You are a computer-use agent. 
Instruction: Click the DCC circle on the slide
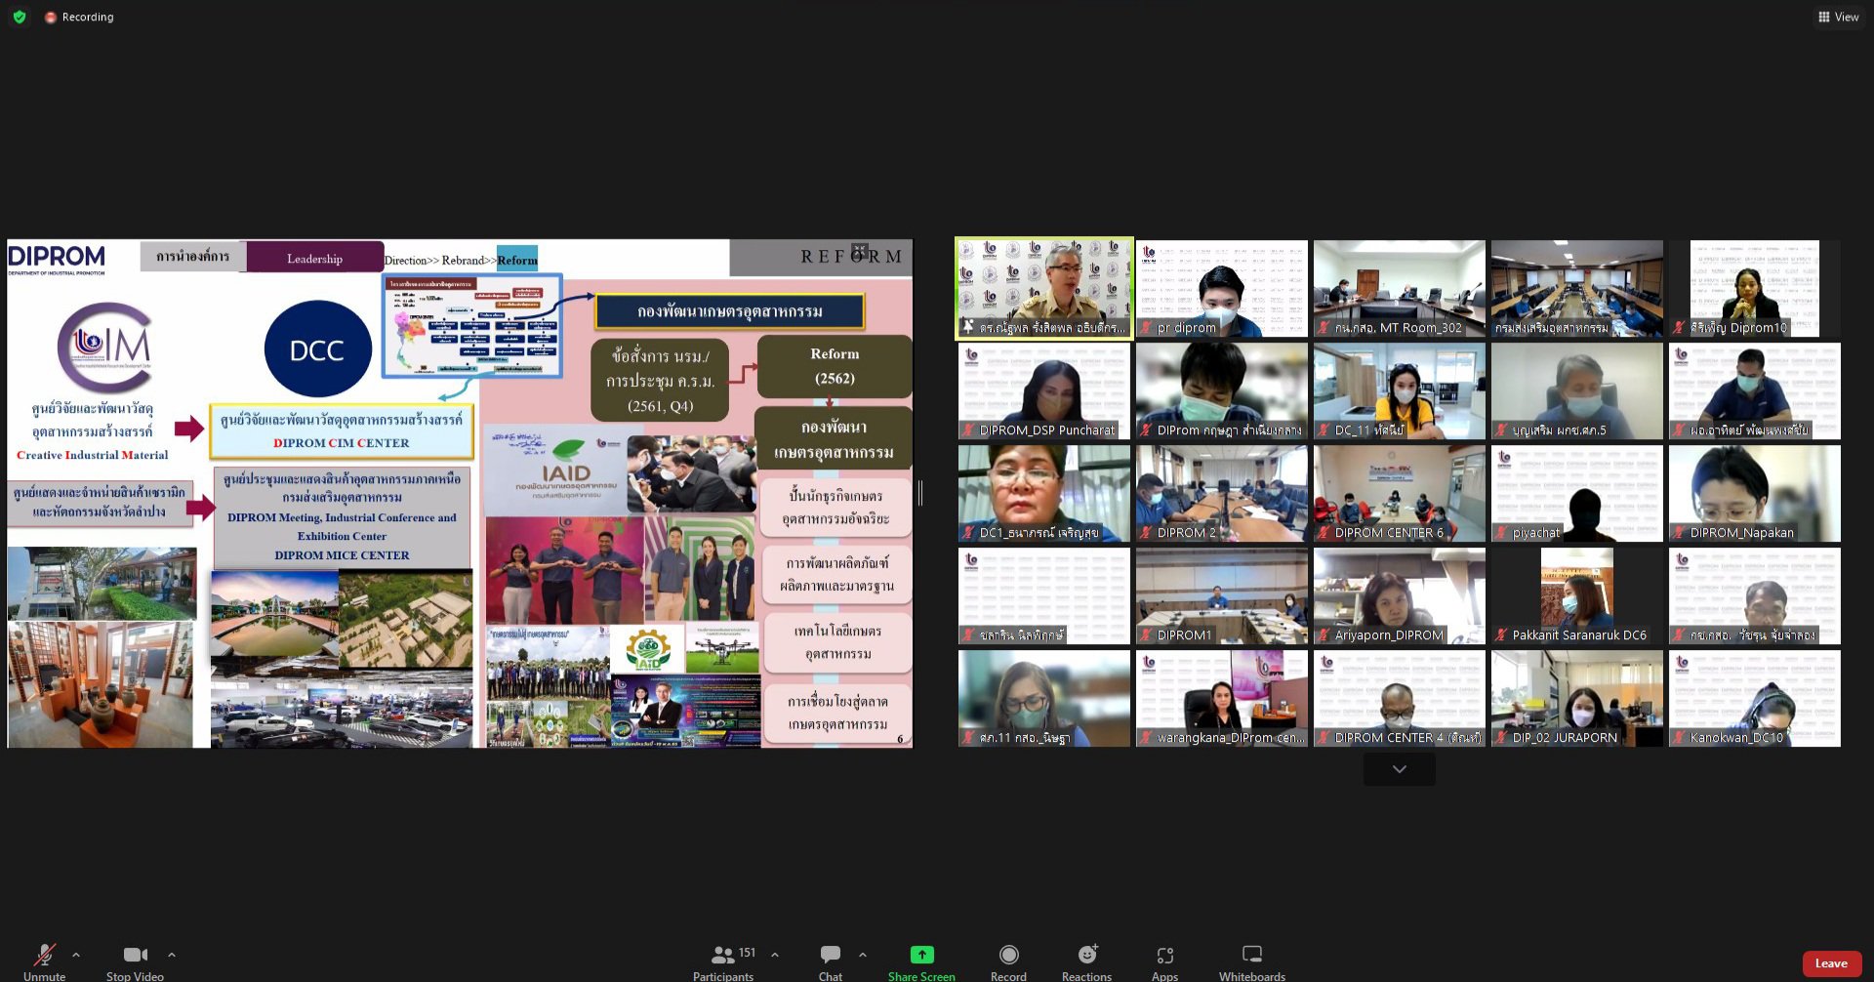click(x=317, y=349)
